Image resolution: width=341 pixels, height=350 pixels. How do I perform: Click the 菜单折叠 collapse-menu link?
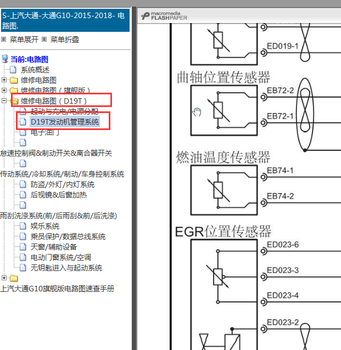(65, 39)
